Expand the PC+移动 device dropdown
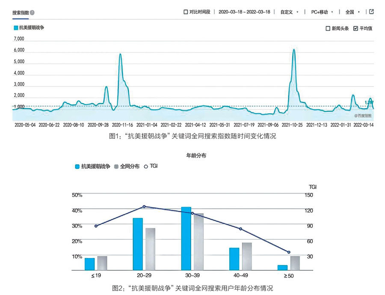 [x=322, y=12]
